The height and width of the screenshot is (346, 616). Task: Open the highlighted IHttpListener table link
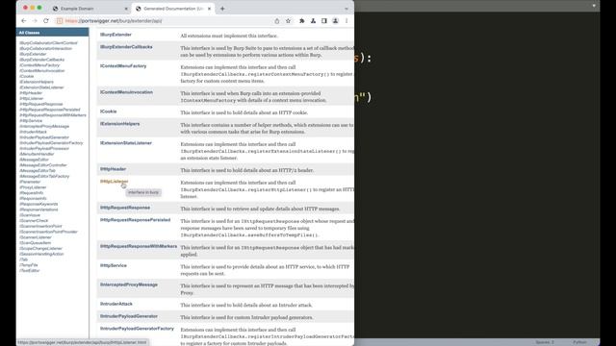(x=114, y=182)
